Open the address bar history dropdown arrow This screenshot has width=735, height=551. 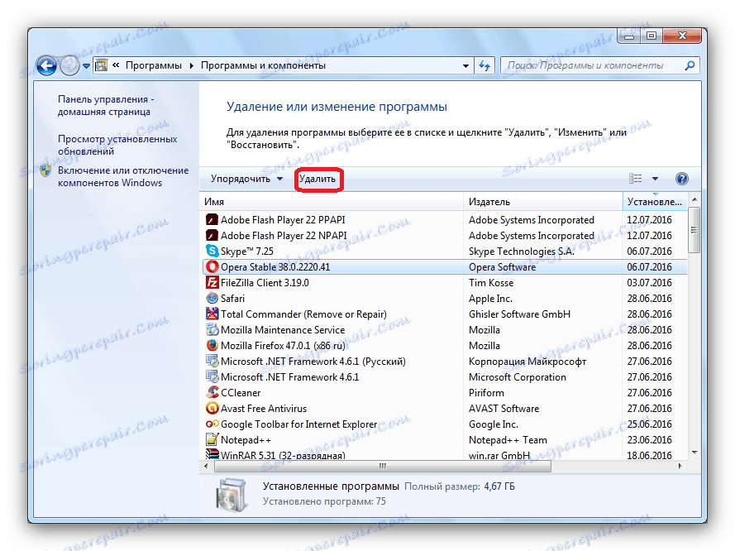pos(465,66)
